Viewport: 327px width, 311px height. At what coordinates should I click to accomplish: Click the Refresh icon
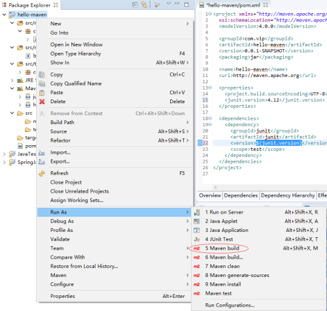click(x=42, y=173)
